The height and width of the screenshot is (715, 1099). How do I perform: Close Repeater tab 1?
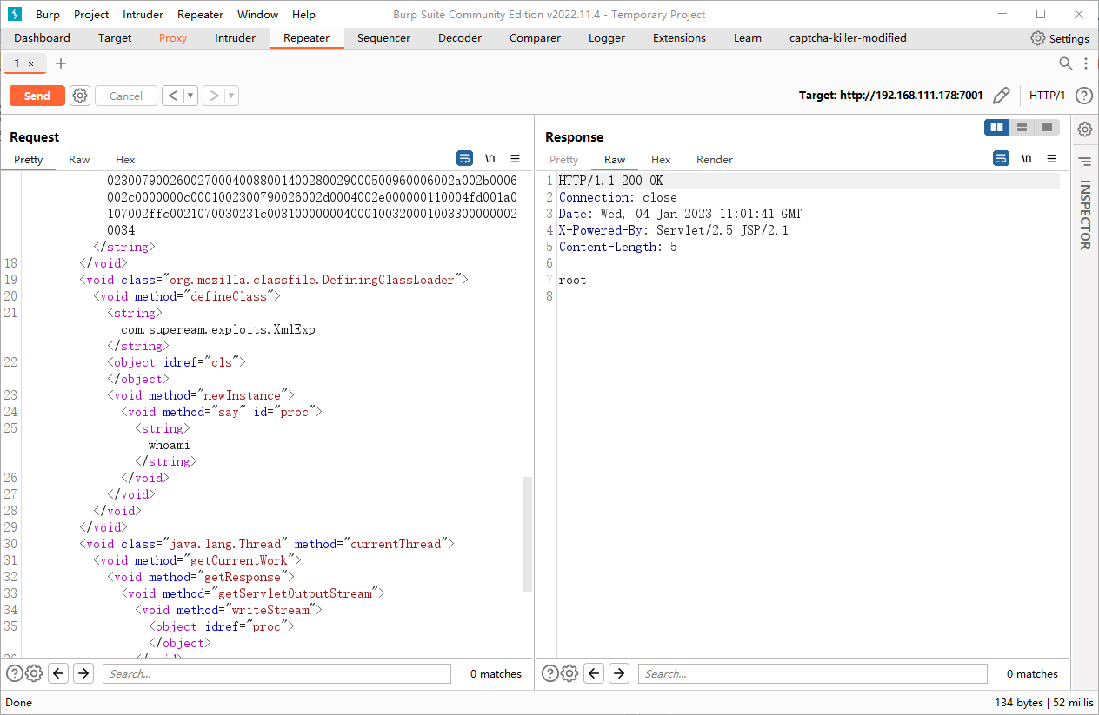click(31, 63)
